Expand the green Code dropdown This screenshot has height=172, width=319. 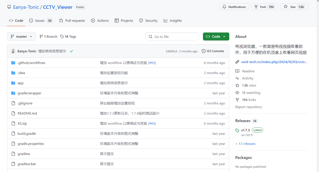216,37
